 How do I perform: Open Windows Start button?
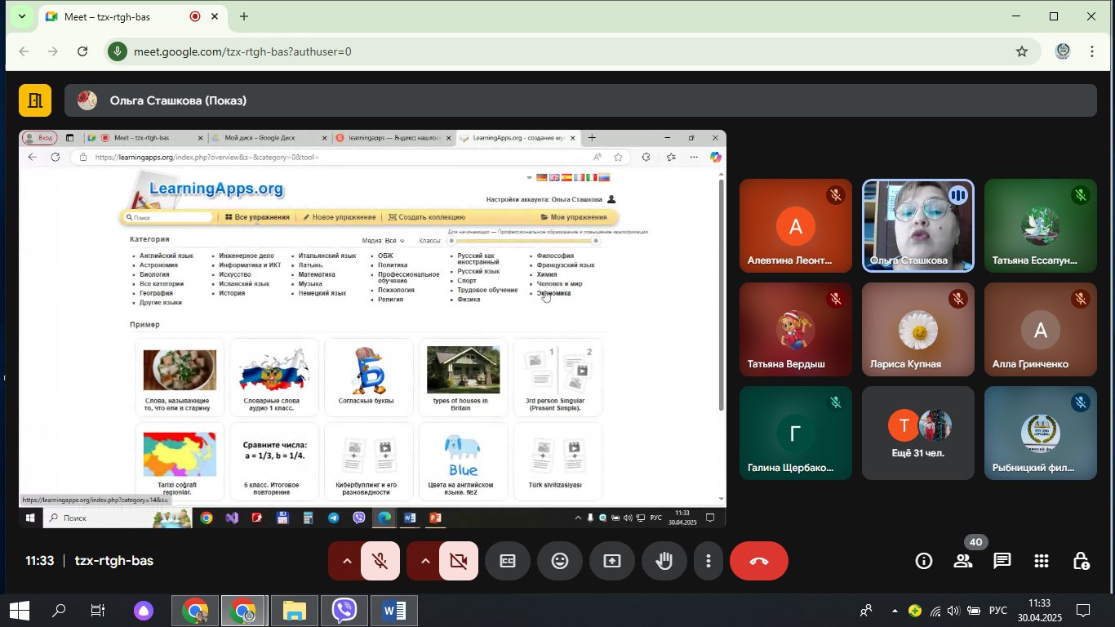pyautogui.click(x=19, y=611)
